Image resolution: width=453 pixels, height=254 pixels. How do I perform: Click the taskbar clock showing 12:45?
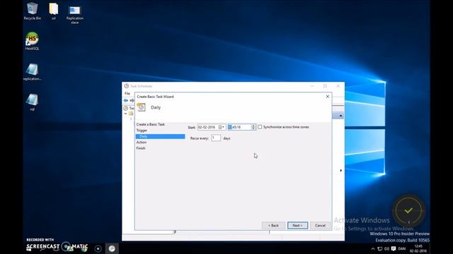pos(418,248)
